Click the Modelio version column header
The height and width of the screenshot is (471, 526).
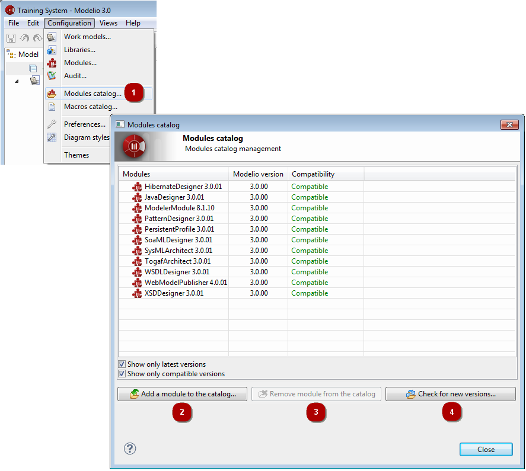258,174
